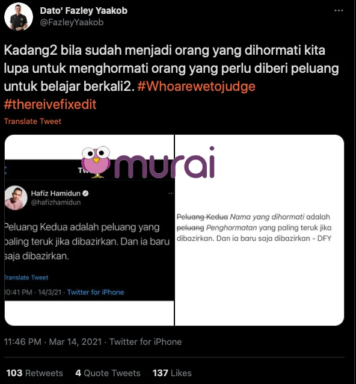Open the tweet's three-dot more options menu
356x384 pixels.
339,10
